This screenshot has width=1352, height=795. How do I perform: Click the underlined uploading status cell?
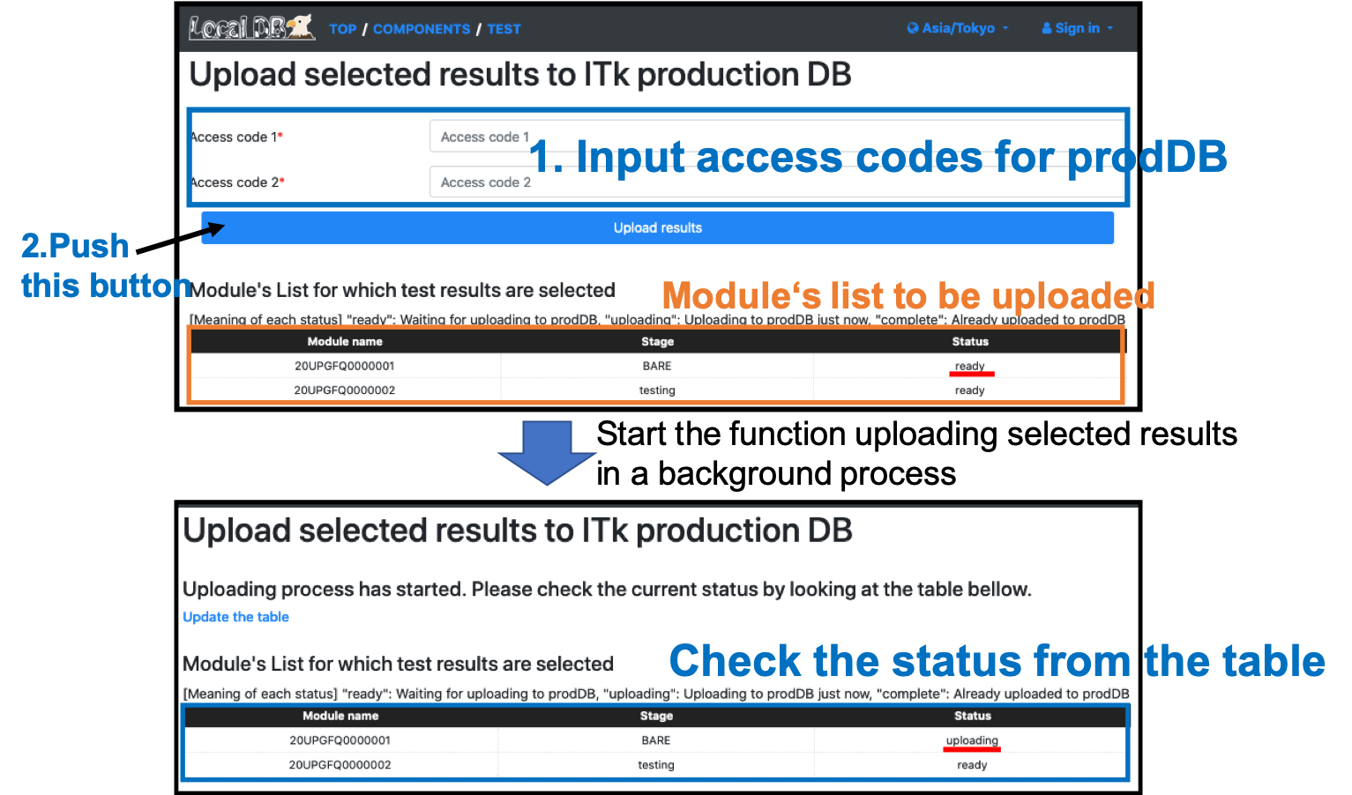tap(972, 740)
